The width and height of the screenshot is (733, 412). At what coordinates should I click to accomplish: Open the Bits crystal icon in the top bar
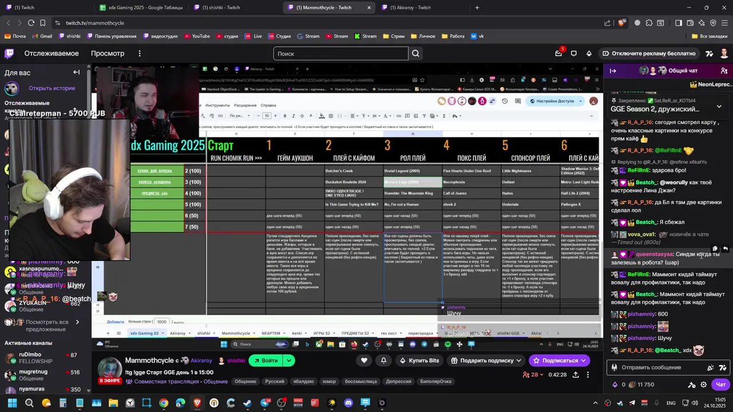pos(589,53)
